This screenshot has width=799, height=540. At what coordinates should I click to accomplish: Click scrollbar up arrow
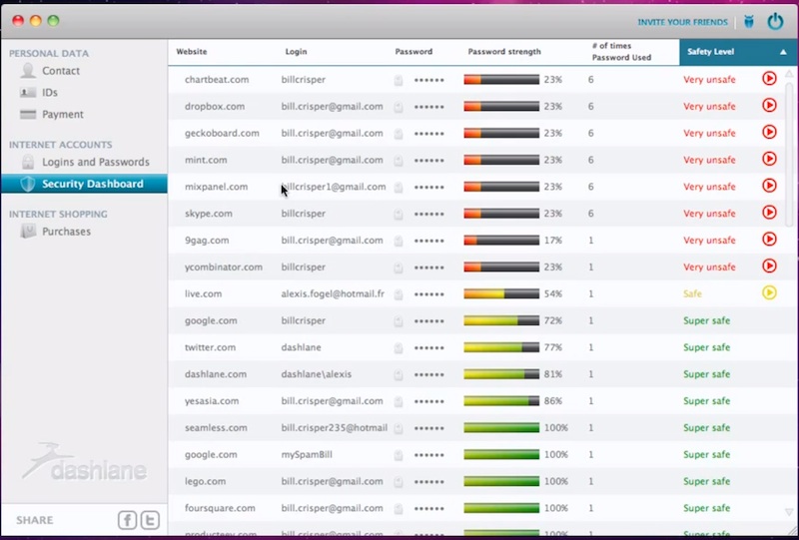coord(789,74)
